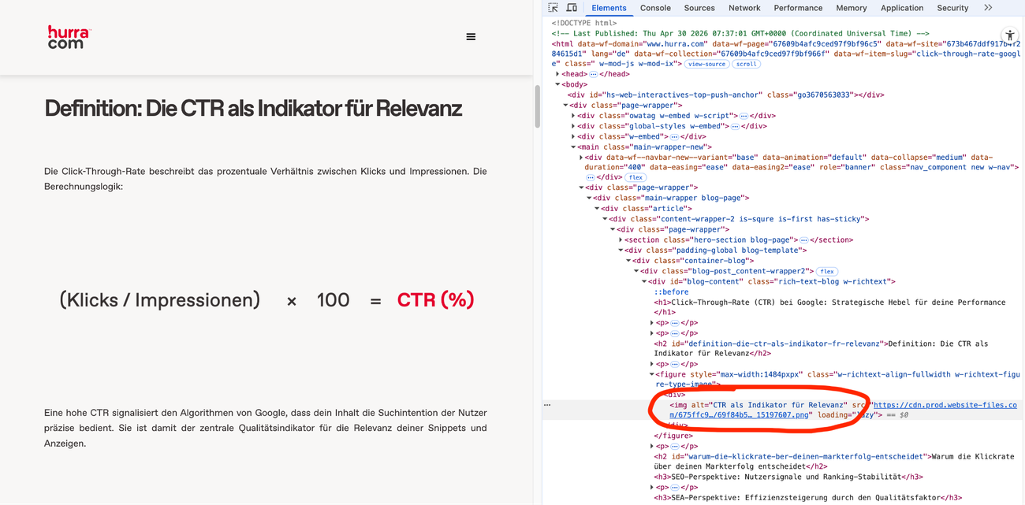The height and width of the screenshot is (505, 1025).
Task: Collapse the main-wrapper-new main node
Action: pyautogui.click(x=573, y=147)
